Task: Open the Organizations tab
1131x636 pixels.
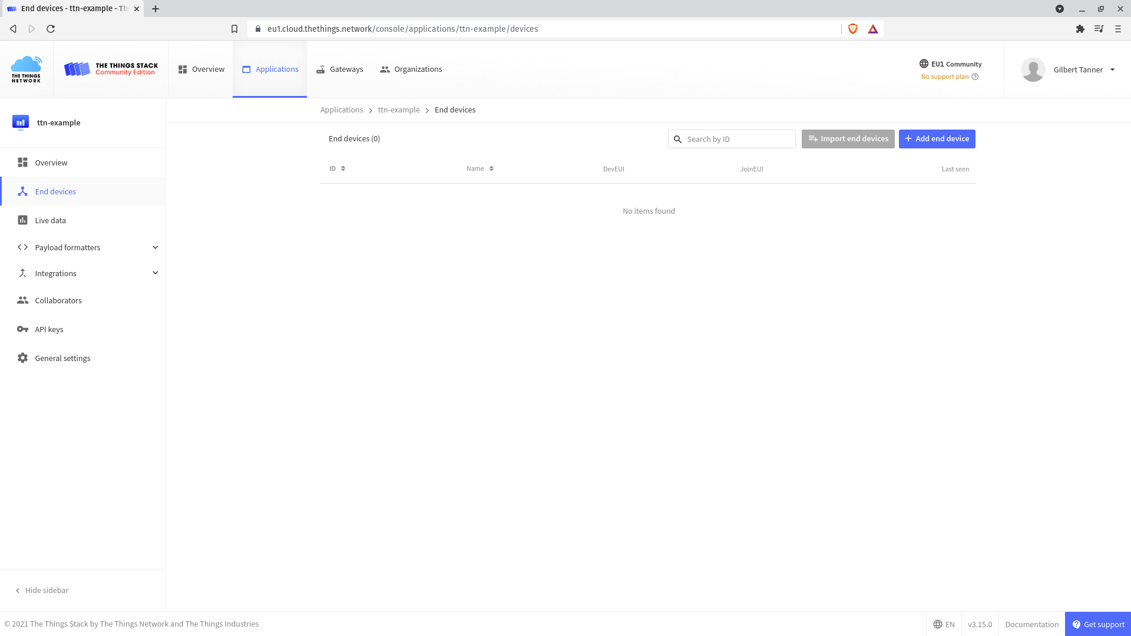Action: click(411, 69)
